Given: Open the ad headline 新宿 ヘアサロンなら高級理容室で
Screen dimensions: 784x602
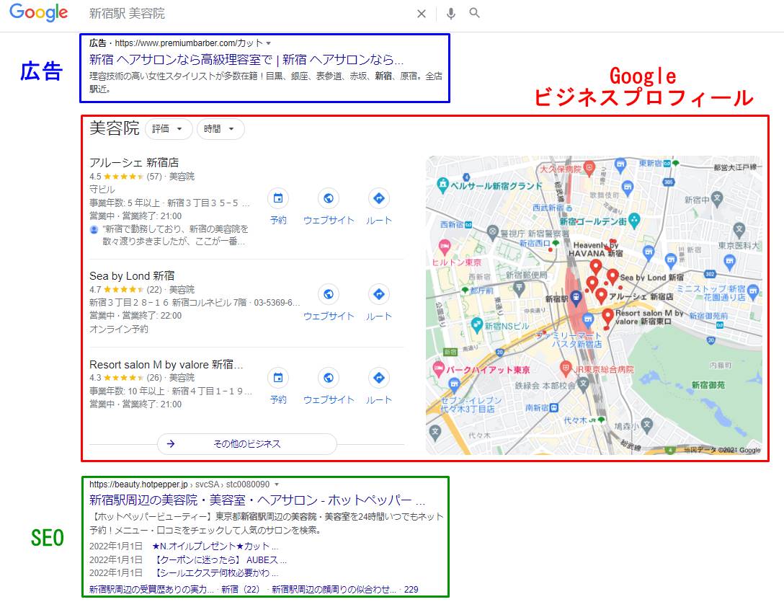Looking at the screenshot, I should pos(246,60).
